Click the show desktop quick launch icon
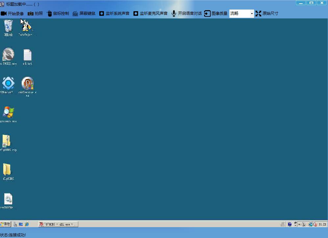Viewport: 328px width, 238px height. (21, 225)
